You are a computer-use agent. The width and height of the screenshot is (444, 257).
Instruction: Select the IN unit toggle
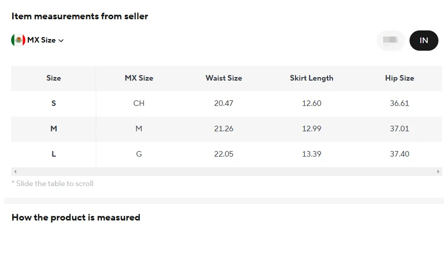[424, 41]
